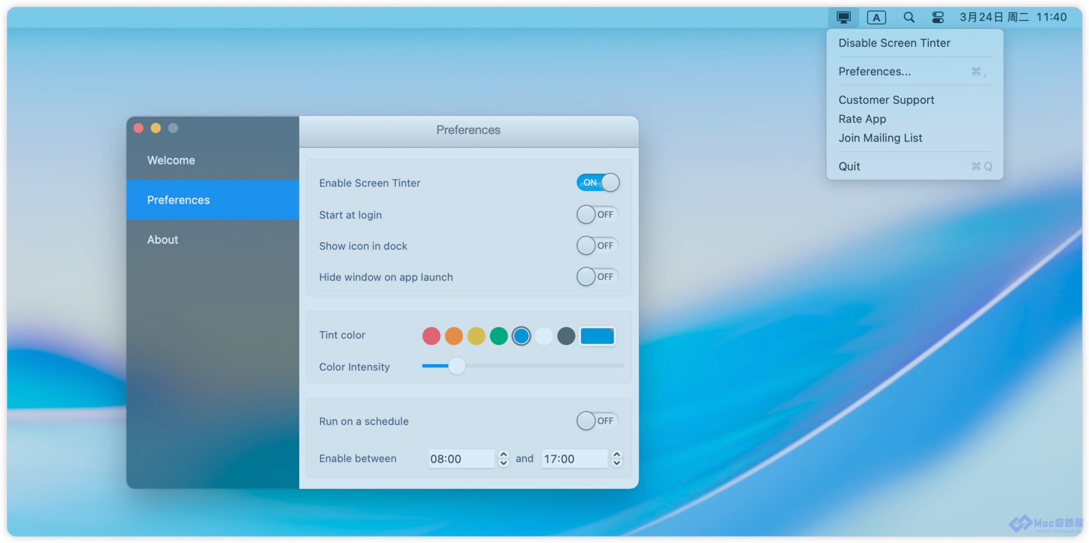
Task: Pick the green tint color circle
Action: coord(499,336)
